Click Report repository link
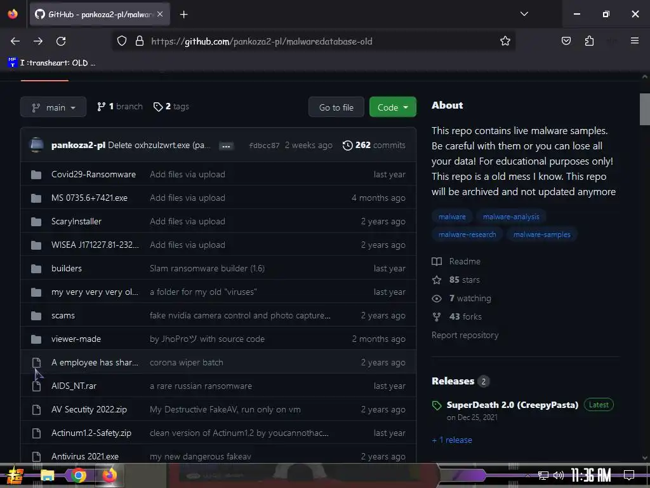The image size is (650, 488). coord(465,335)
